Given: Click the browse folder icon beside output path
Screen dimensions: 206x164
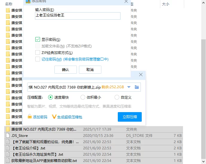Looking at the screenshot, I should pos(137,87).
